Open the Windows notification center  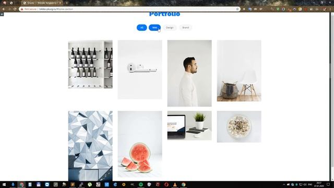tap(328, 184)
